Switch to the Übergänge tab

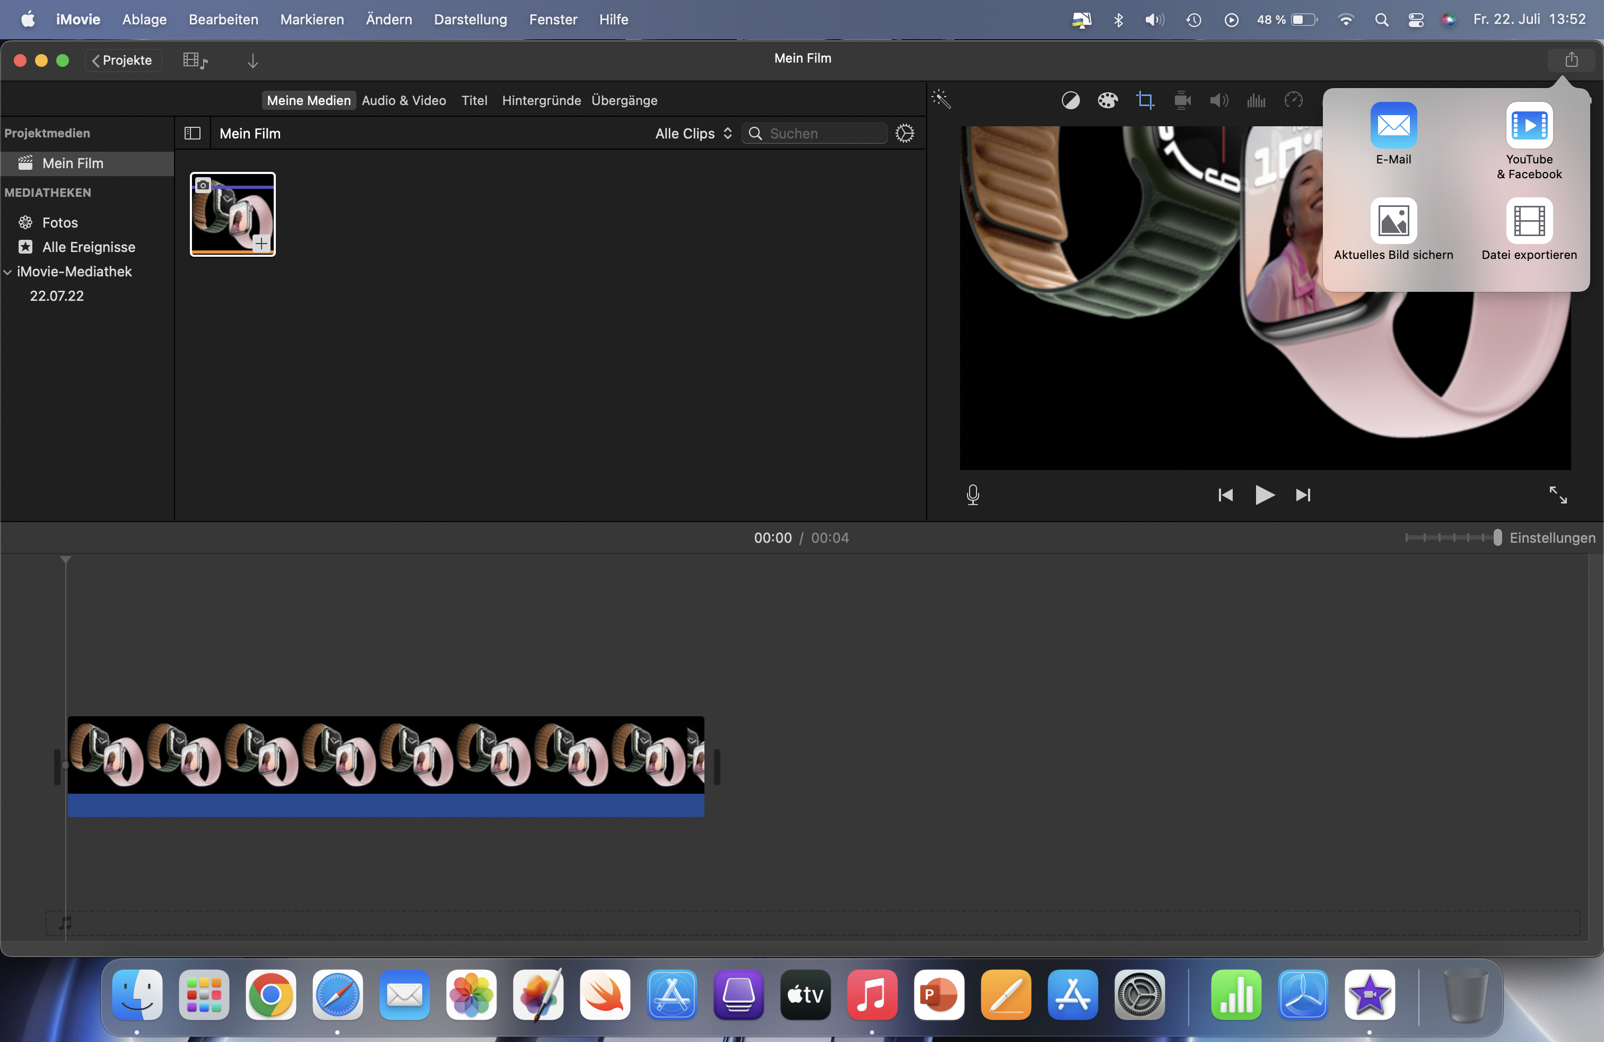[624, 100]
